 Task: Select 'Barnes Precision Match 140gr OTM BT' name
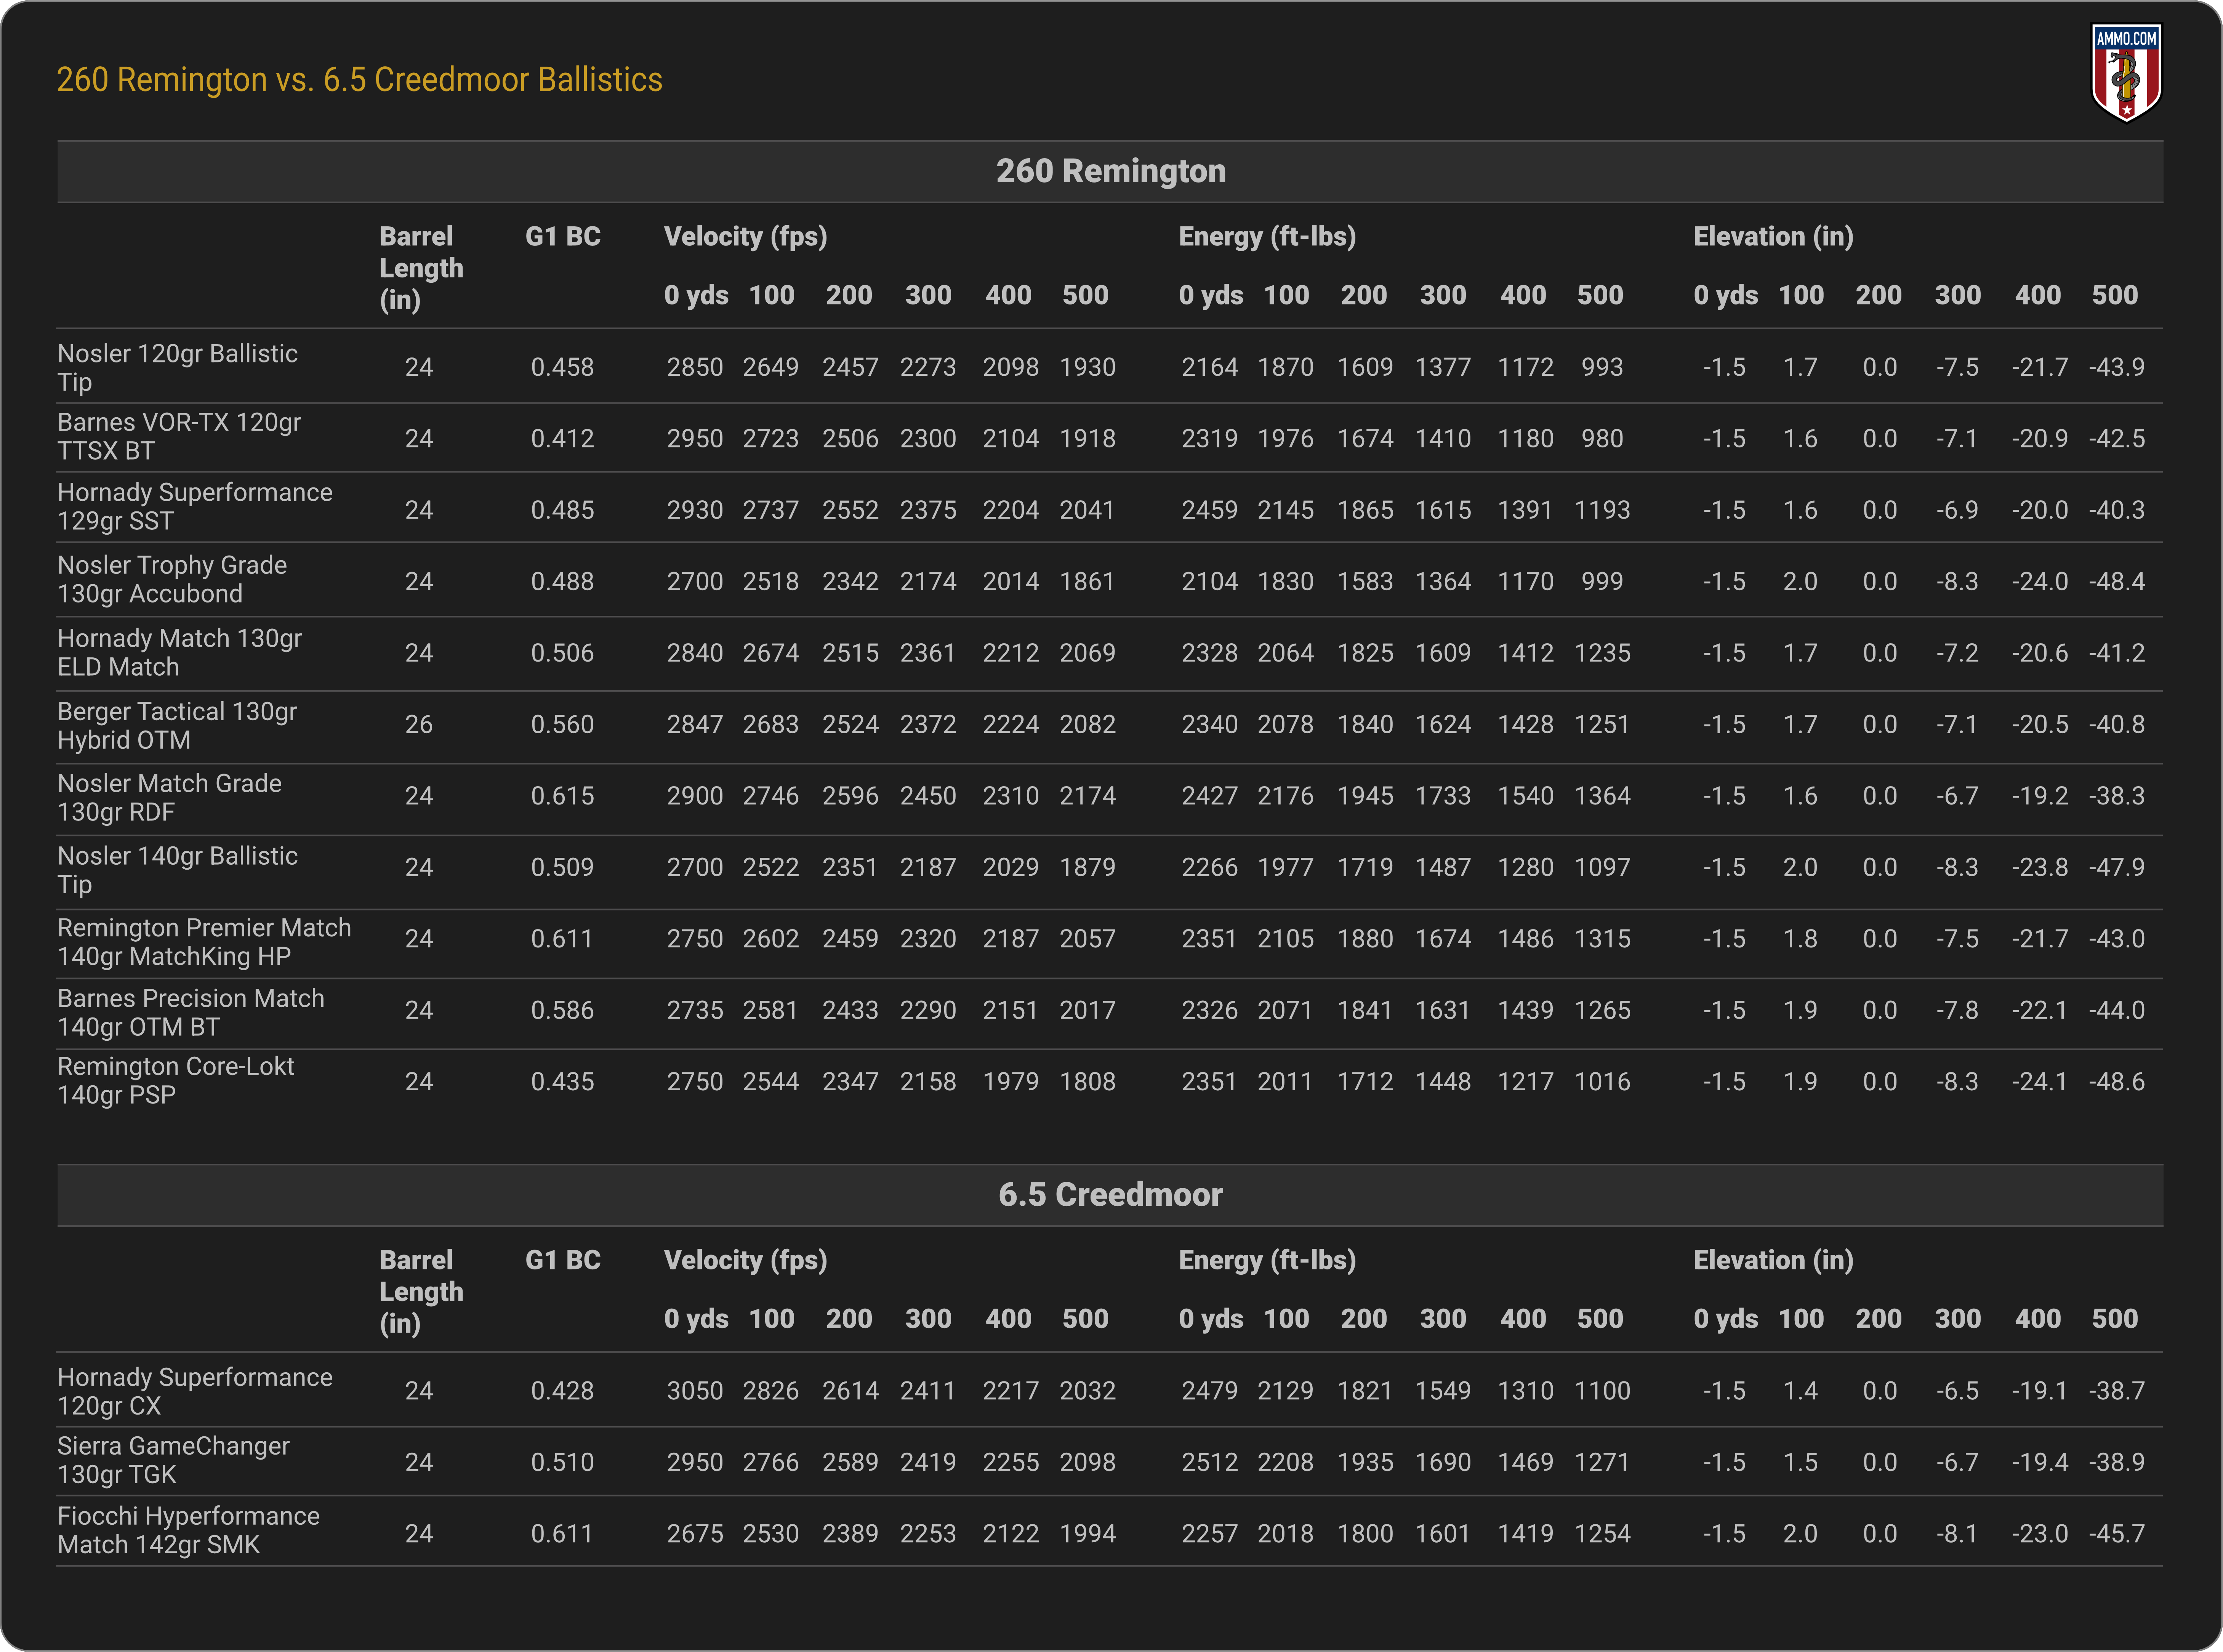coord(191,1013)
